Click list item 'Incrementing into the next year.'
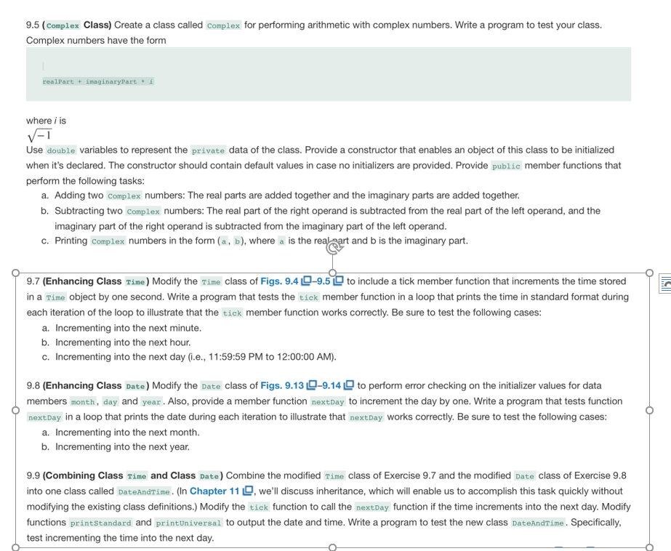Viewport: 671px width, 551px height. [x=122, y=447]
